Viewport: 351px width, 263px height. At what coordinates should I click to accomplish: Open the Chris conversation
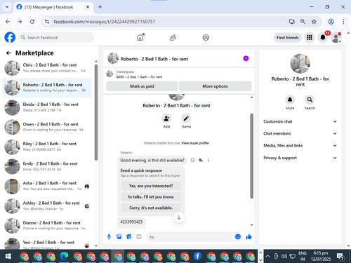pyautogui.click(x=47, y=68)
